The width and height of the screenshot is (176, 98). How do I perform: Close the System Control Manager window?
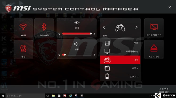pos(170,7)
